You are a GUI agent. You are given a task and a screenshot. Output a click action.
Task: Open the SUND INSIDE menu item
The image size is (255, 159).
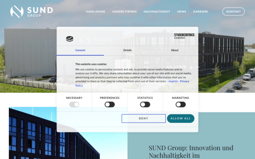click(96, 11)
